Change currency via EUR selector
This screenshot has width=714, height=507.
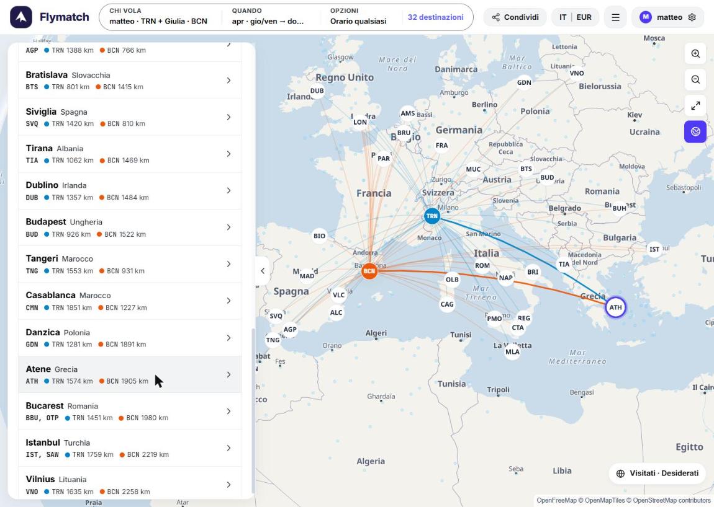[x=584, y=17]
